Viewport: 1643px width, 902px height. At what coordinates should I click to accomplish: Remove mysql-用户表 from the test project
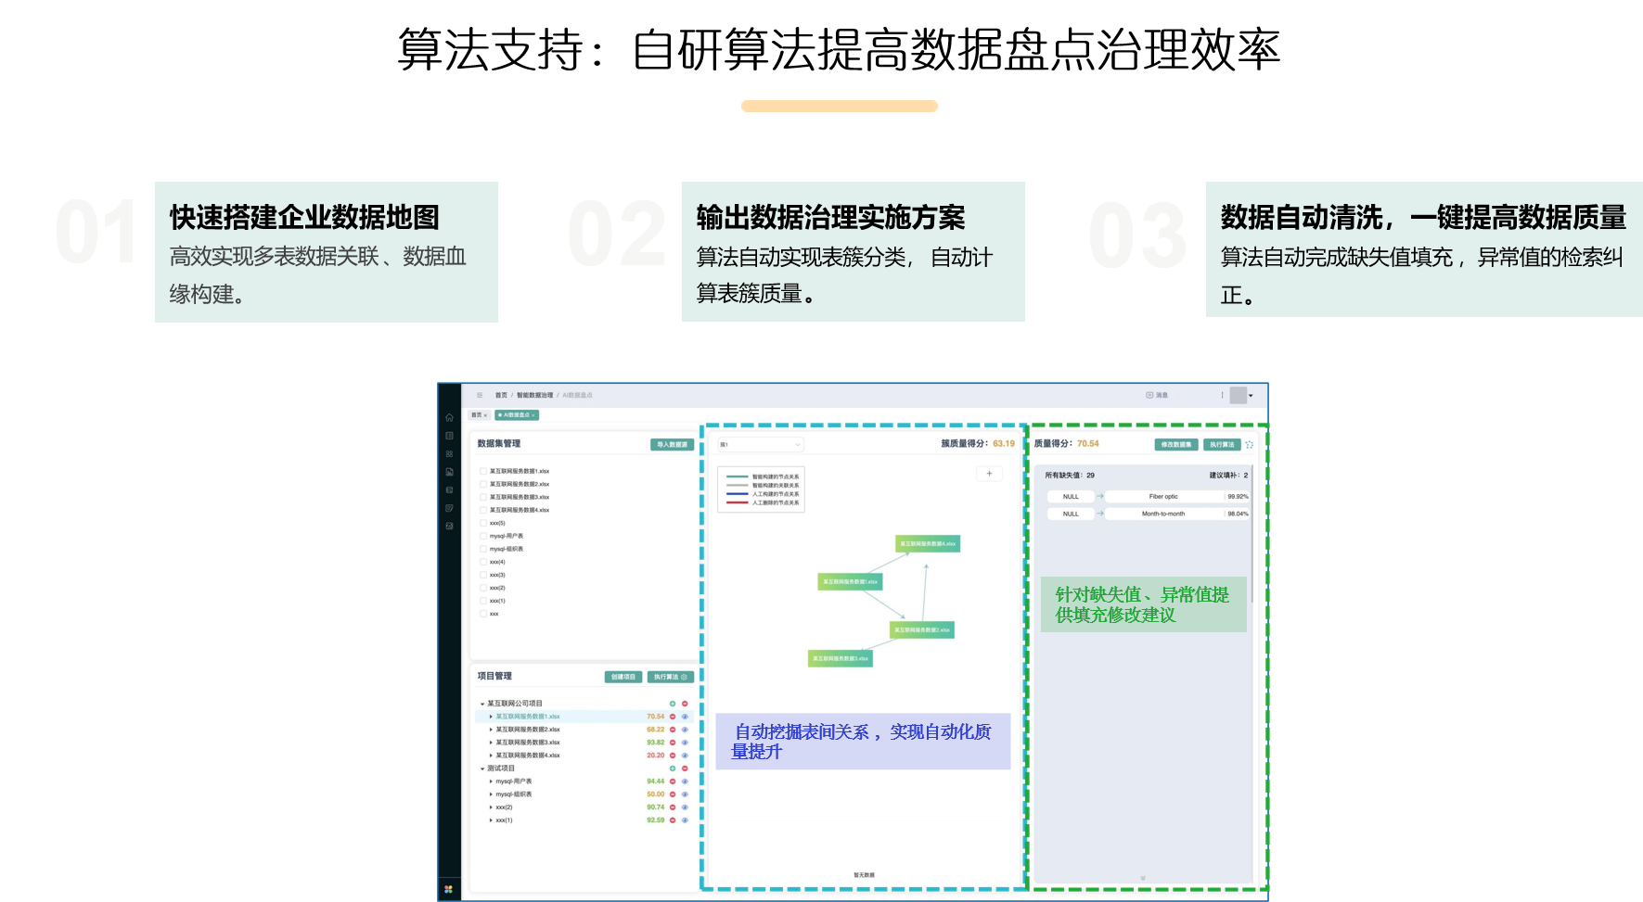673,781
